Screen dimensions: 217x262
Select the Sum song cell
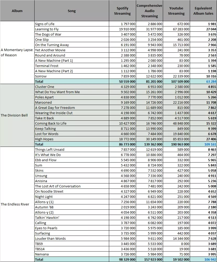pyautogui.click(x=72, y=165)
